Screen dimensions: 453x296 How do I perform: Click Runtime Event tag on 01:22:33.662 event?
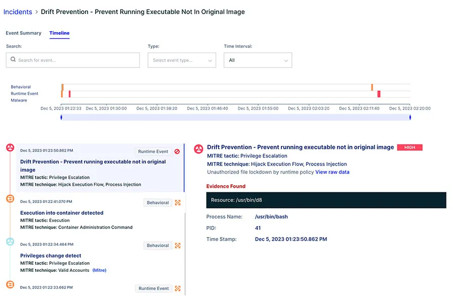coord(154,288)
